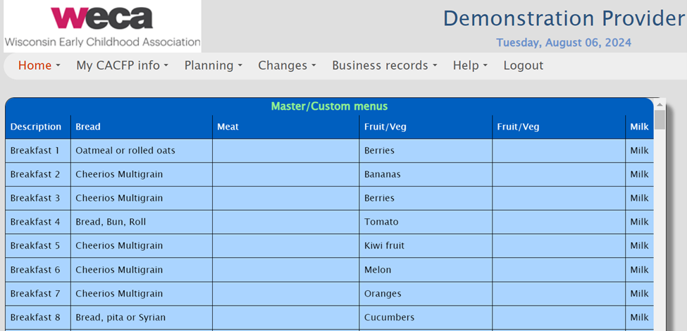Expand the Changes menu
This screenshot has width=687, height=331.
point(286,65)
